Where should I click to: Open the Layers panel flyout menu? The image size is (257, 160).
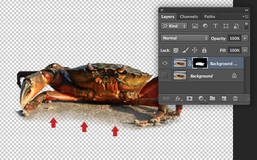click(245, 16)
